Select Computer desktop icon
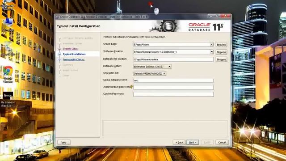The width and height of the screenshot is (286, 161). tap(8, 25)
